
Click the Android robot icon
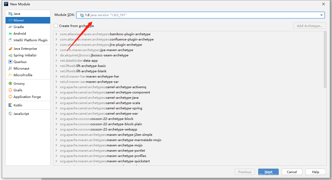[10, 34]
